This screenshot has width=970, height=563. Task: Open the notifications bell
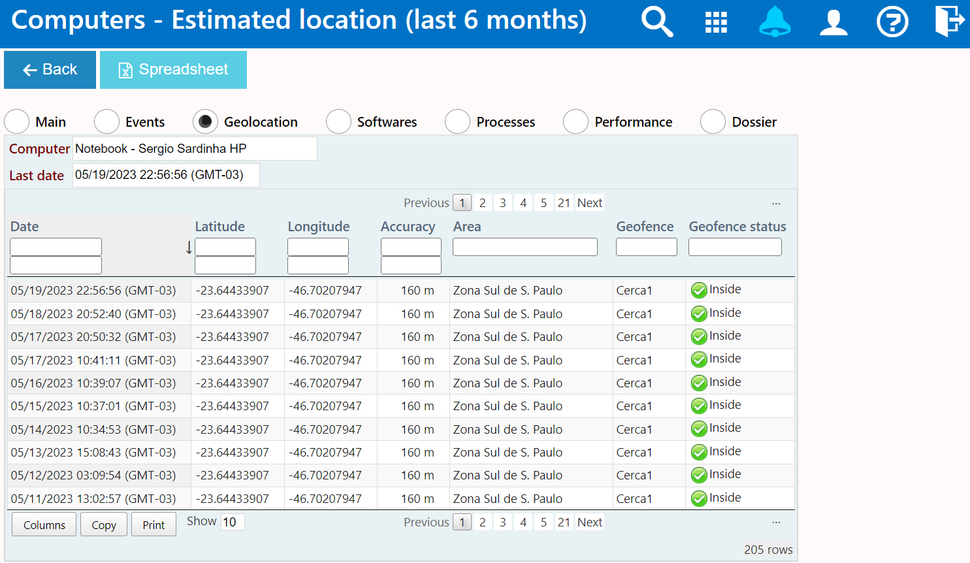(x=775, y=22)
